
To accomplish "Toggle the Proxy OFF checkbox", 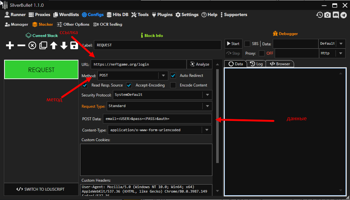I will point(262,53).
